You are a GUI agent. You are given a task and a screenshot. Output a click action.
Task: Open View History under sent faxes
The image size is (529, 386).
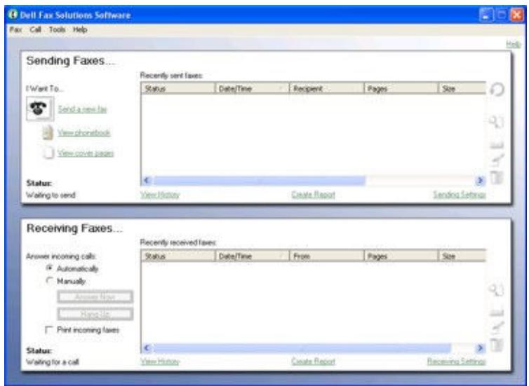(160, 195)
